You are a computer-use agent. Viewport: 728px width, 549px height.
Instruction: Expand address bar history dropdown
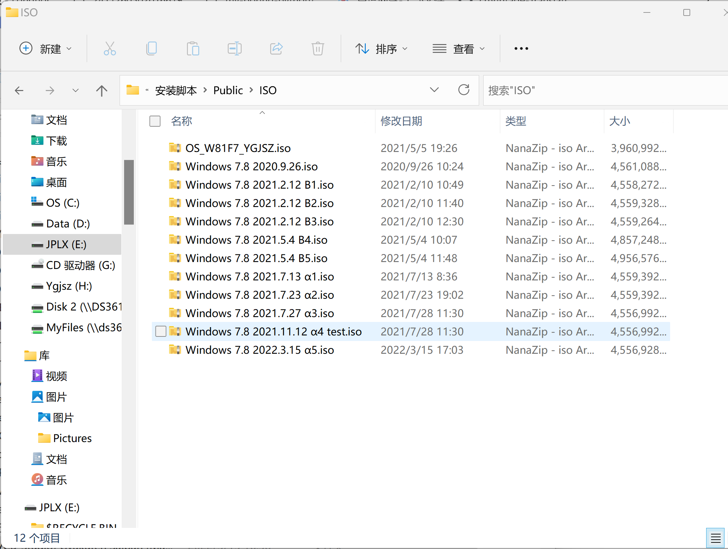click(434, 90)
